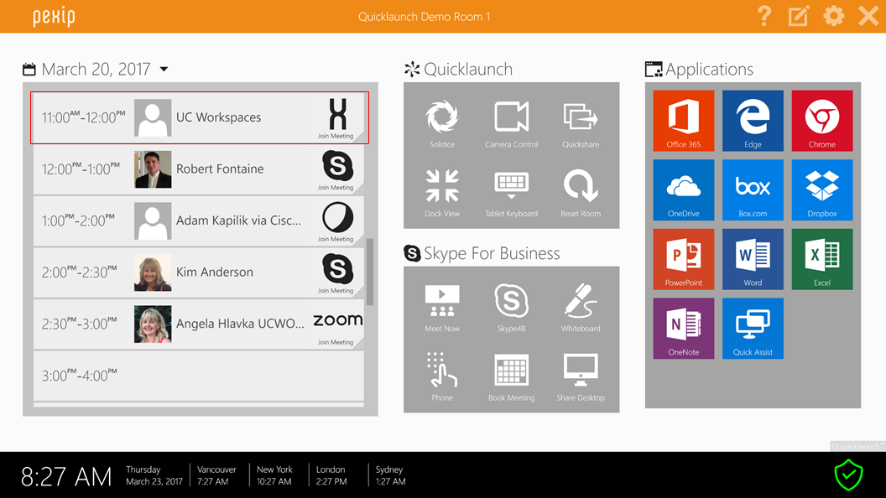This screenshot has height=498, width=886.
Task: Click the calendar icon beside the date
Action: (x=29, y=70)
